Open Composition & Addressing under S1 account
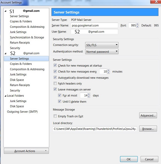The image size is (161, 164). pos(27,27)
